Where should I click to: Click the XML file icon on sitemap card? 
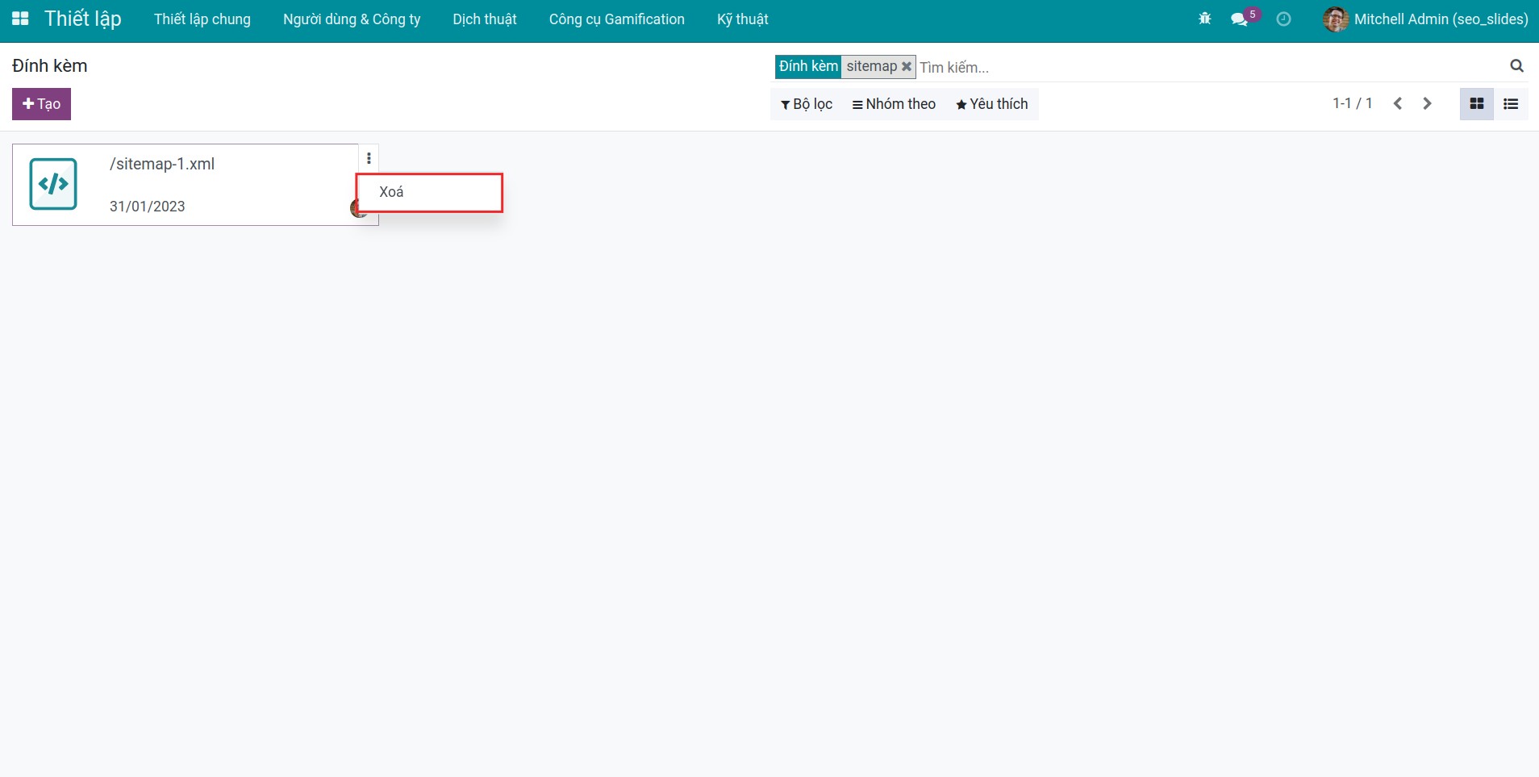point(53,183)
